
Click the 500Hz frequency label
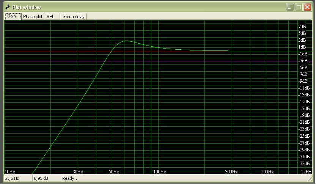point(267,172)
